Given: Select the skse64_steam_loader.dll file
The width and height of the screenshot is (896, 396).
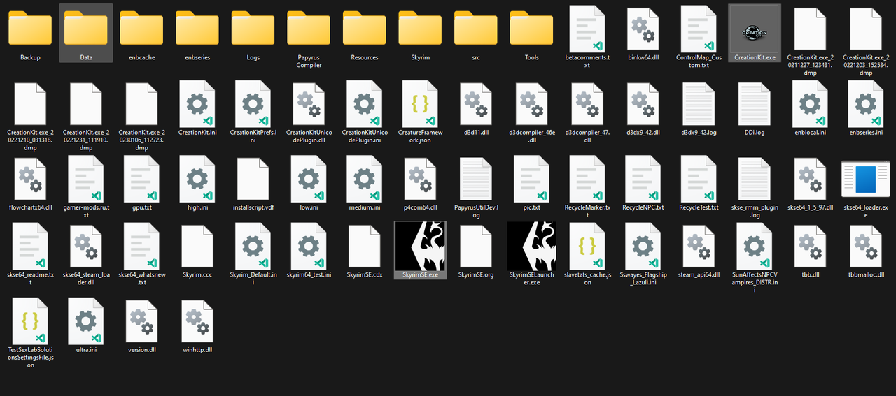Looking at the screenshot, I should tap(86, 245).
